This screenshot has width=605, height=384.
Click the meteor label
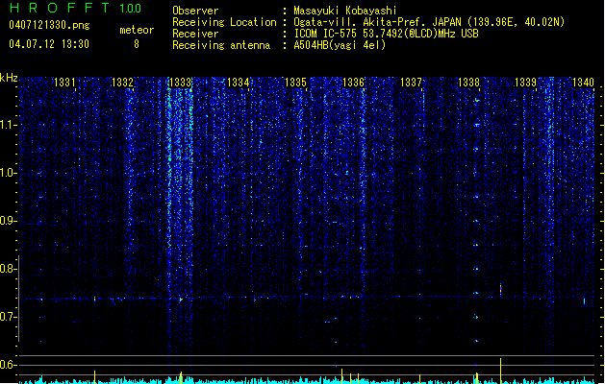click(137, 30)
